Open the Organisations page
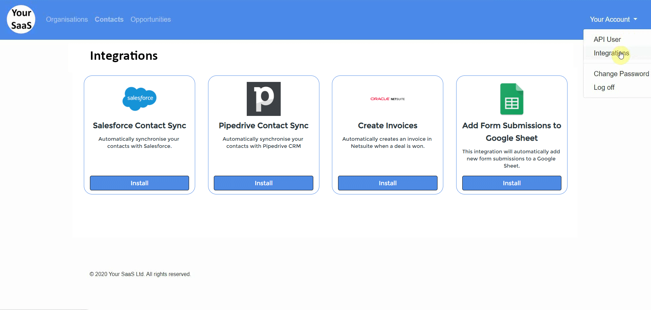The image size is (651, 310). [x=67, y=19]
